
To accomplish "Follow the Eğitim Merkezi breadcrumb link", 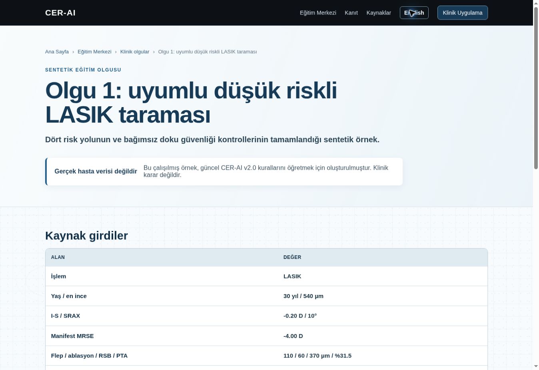I will click(x=94, y=52).
